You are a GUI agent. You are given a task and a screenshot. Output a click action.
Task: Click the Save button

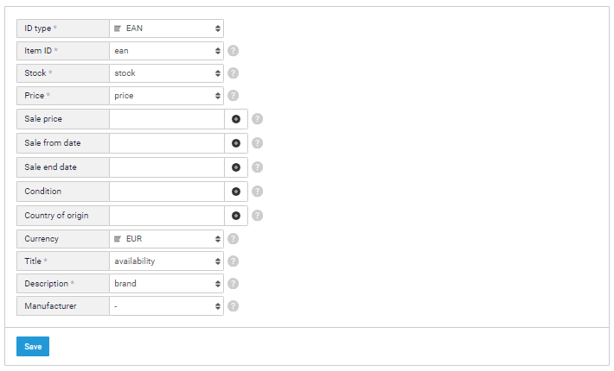point(33,347)
